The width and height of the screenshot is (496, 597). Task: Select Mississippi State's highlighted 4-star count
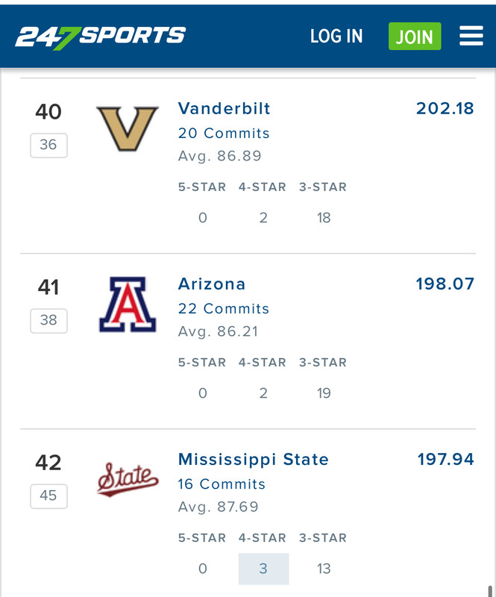263,569
